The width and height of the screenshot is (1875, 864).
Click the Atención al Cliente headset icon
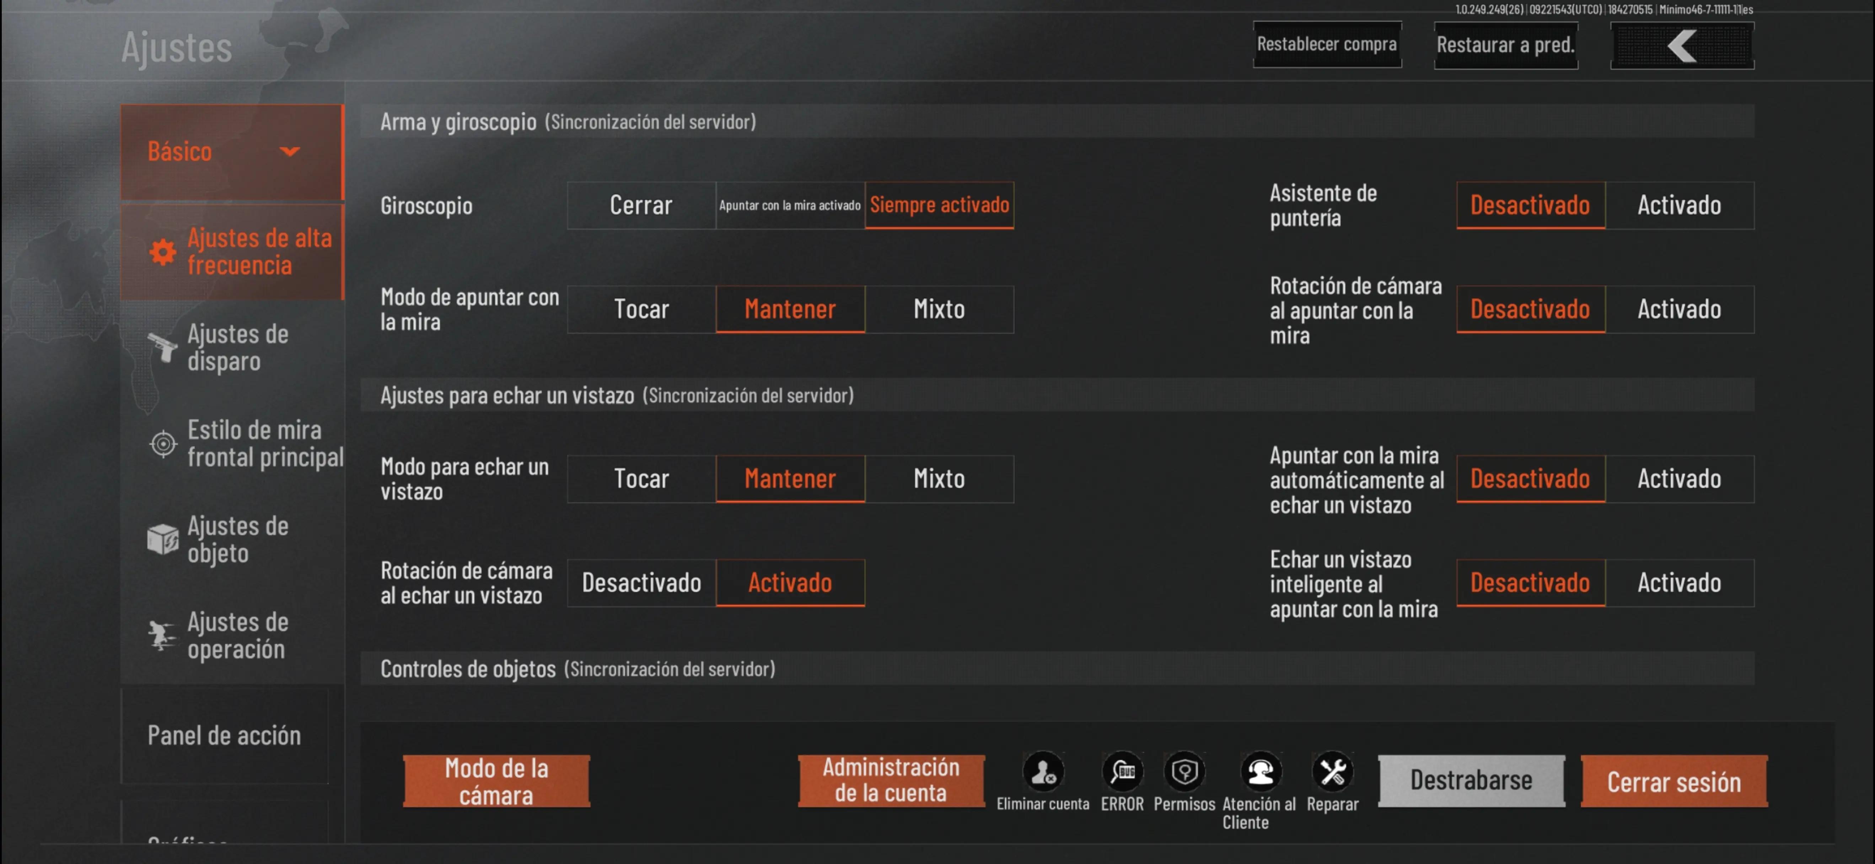pos(1260,772)
